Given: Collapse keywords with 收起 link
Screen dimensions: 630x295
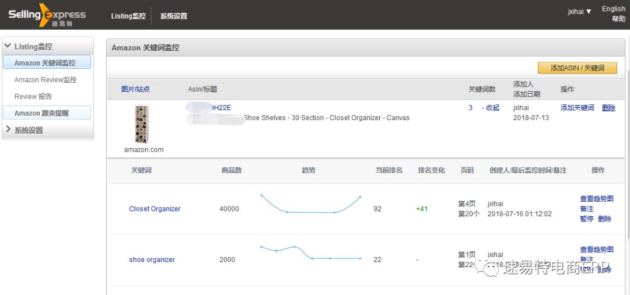Looking at the screenshot, I should pyautogui.click(x=492, y=108).
